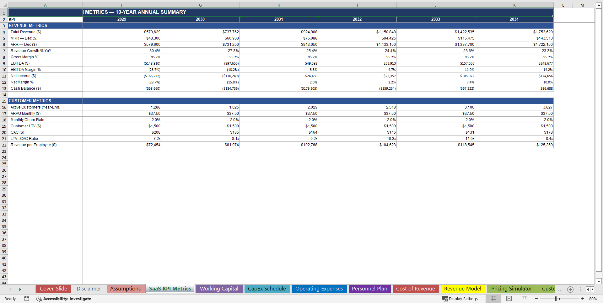This screenshot has height=303, width=603.
Task: Open the Pricing Simulator sheet
Action: click(x=511, y=289)
